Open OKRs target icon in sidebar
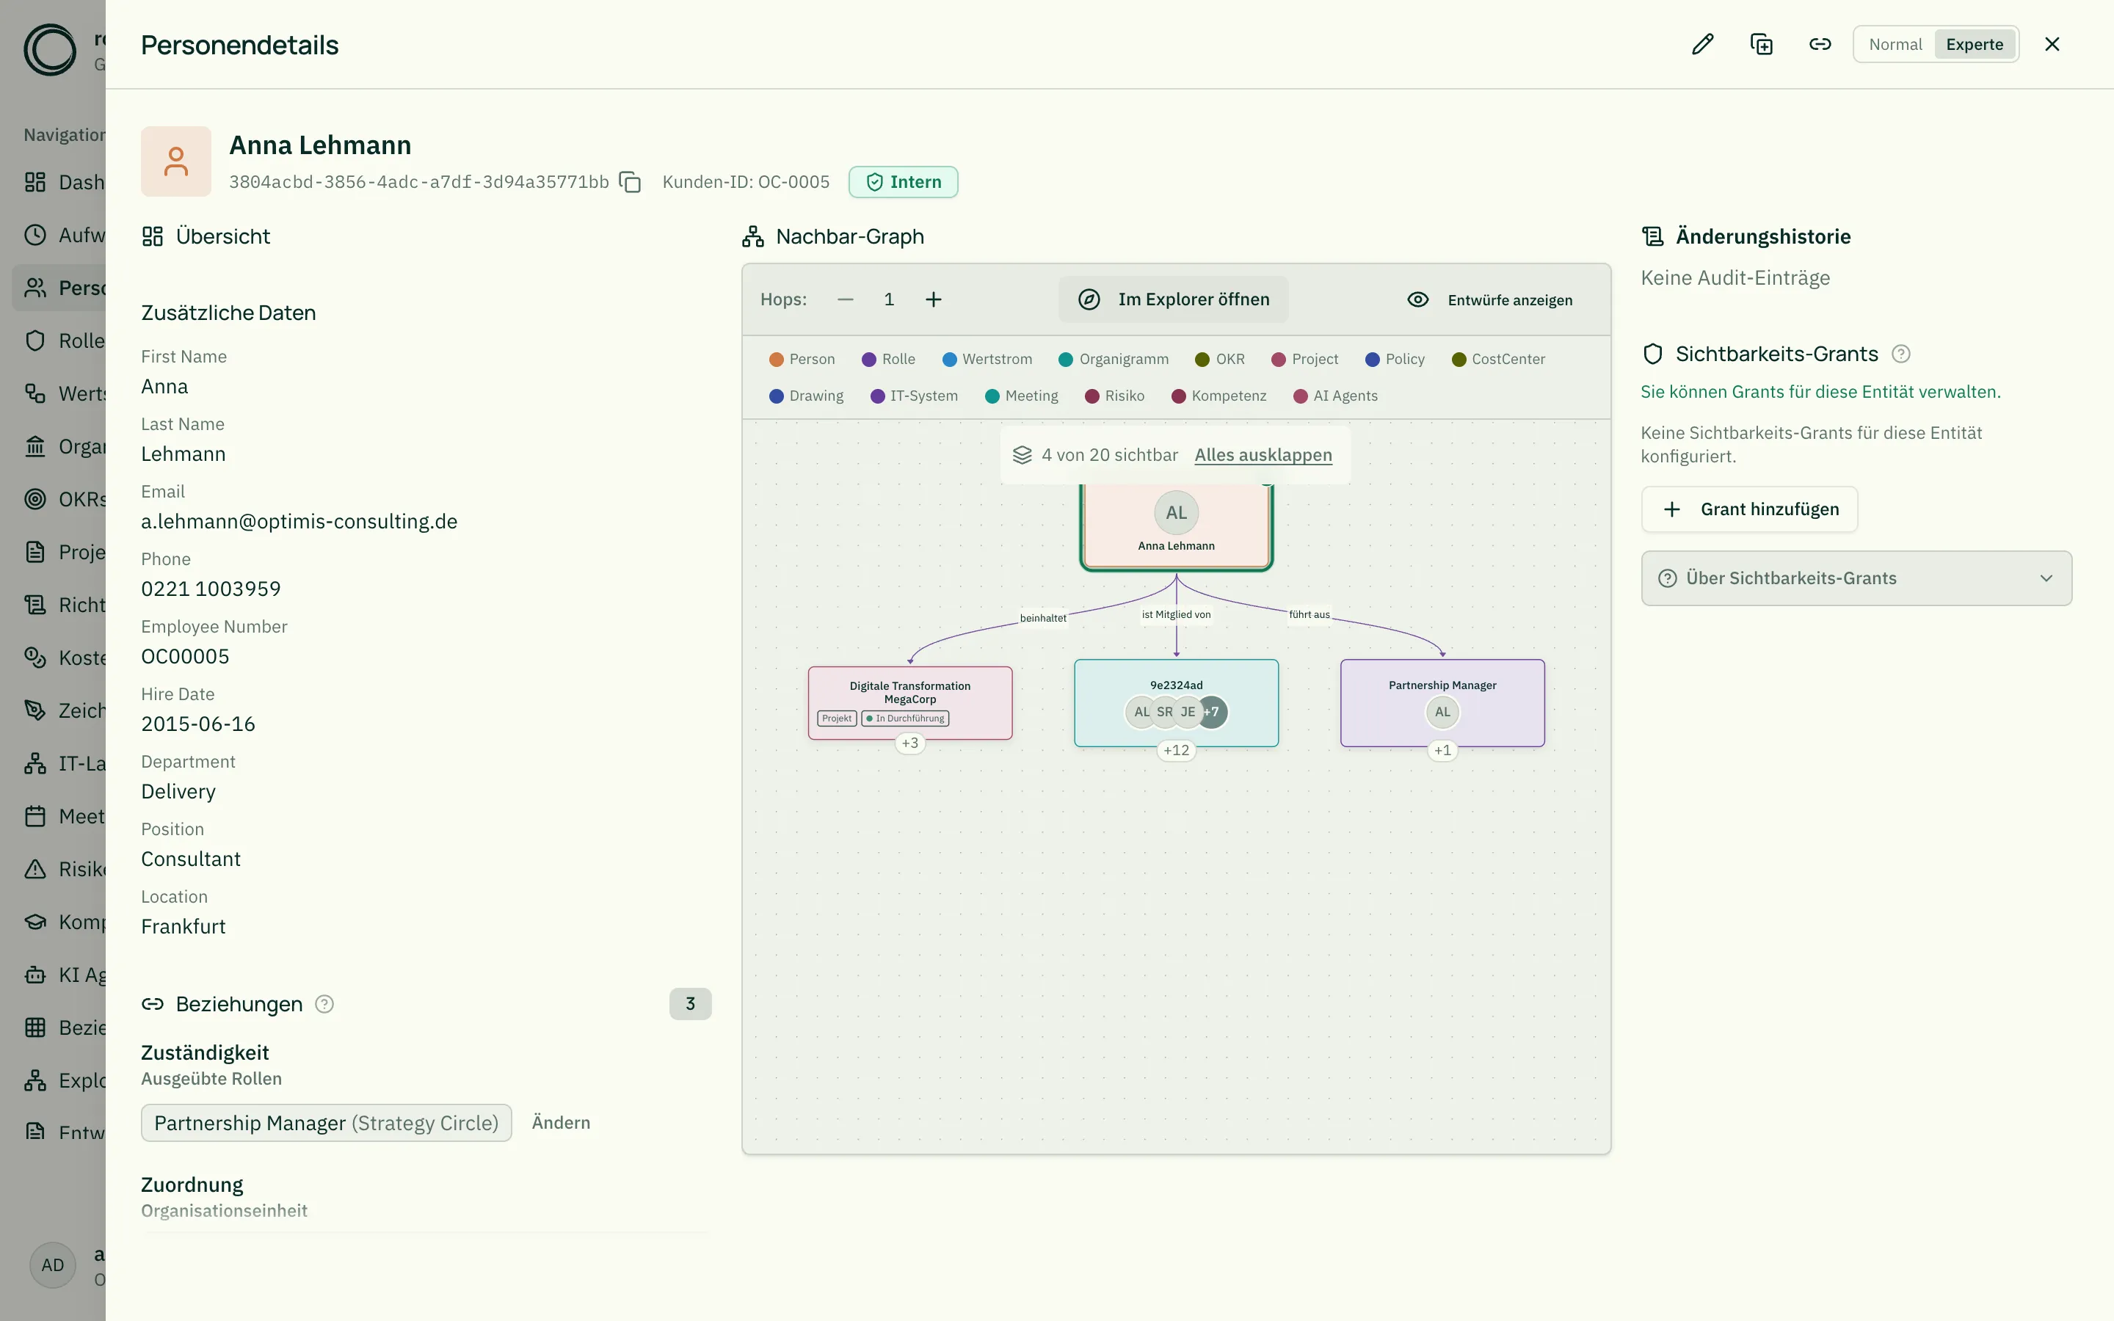2114x1321 pixels. coord(35,499)
